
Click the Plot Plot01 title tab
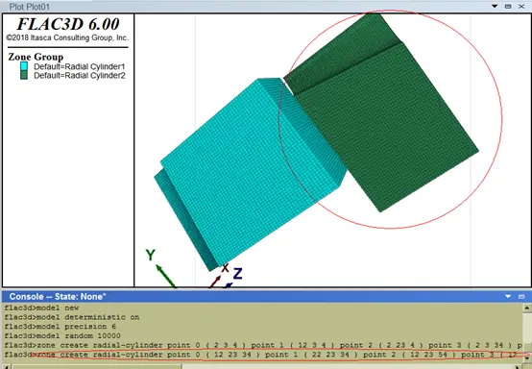(30, 7)
